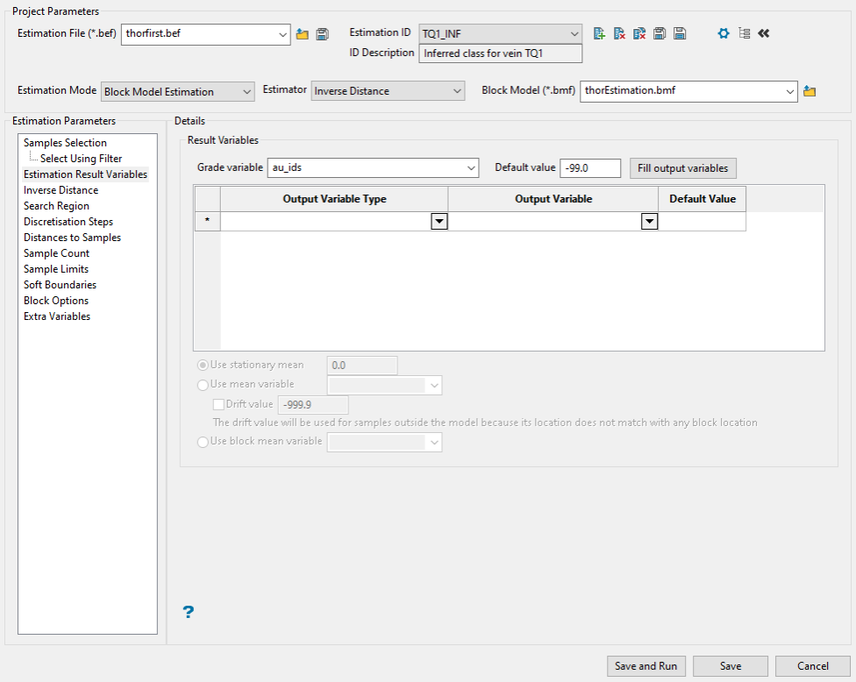Select the Use mean variable option
This screenshot has height=682, width=856.
pos(203,385)
